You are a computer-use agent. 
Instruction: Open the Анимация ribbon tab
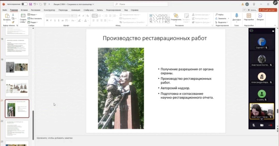coord(76,10)
